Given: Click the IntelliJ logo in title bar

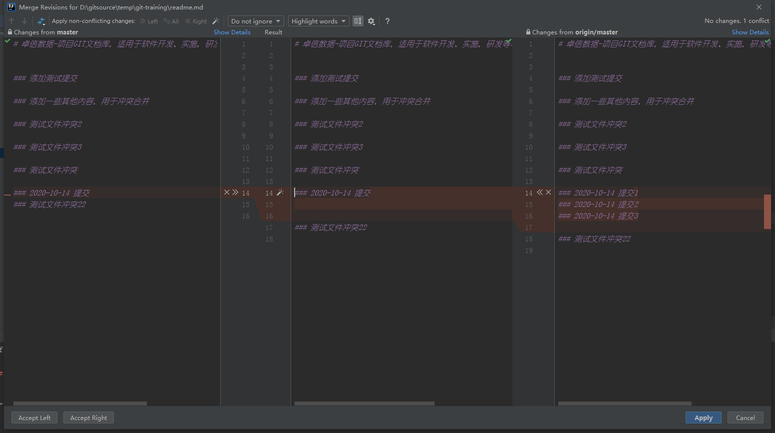Looking at the screenshot, I should coord(11,7).
